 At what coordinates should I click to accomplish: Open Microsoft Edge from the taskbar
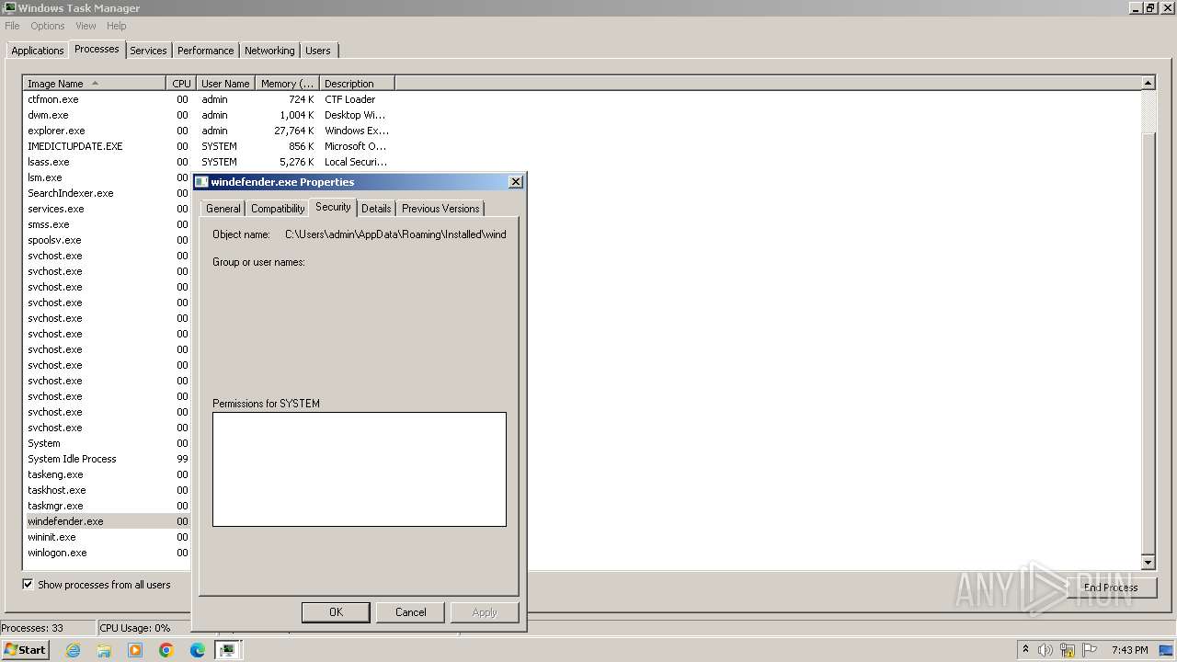click(x=198, y=650)
